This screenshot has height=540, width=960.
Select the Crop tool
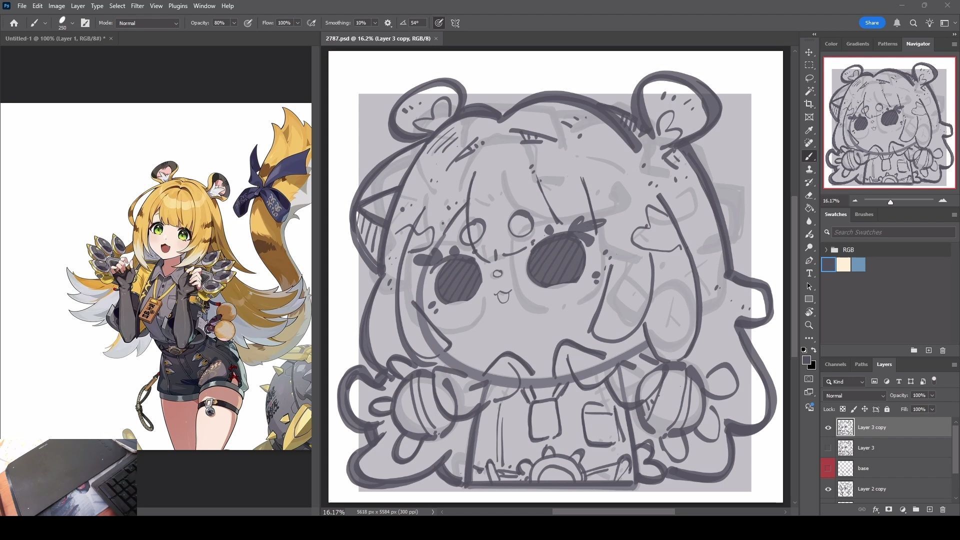[809, 104]
